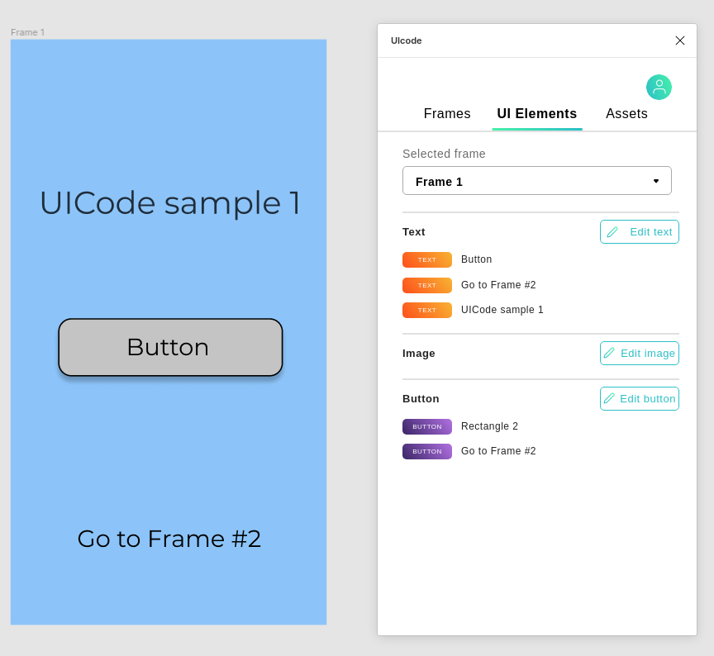
Task: Click the TEXT badge for UICode sample 1
Action: pos(427,310)
